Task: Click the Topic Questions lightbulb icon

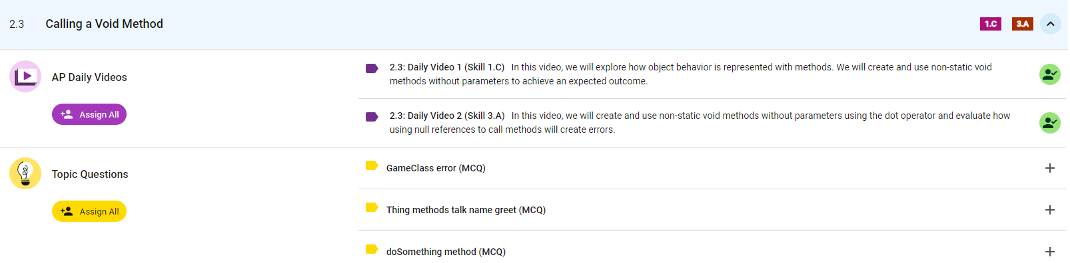Action: (x=25, y=173)
